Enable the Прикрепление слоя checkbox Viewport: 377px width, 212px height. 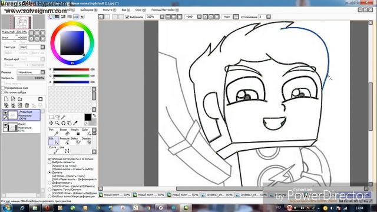click(x=3, y=88)
